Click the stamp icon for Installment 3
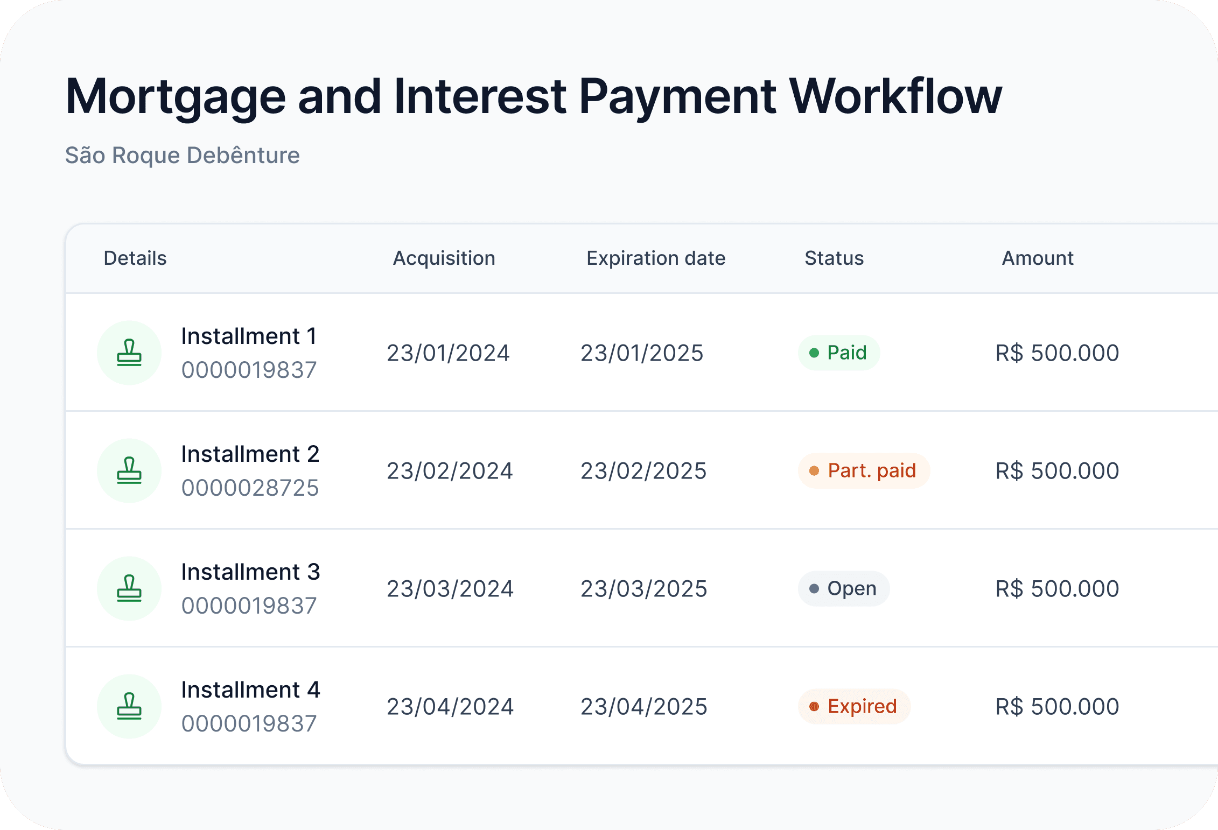This screenshot has width=1218, height=830. point(129,588)
